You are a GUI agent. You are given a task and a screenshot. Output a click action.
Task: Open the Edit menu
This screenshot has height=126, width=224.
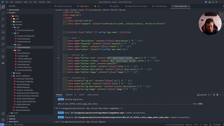click(x=12, y=2)
